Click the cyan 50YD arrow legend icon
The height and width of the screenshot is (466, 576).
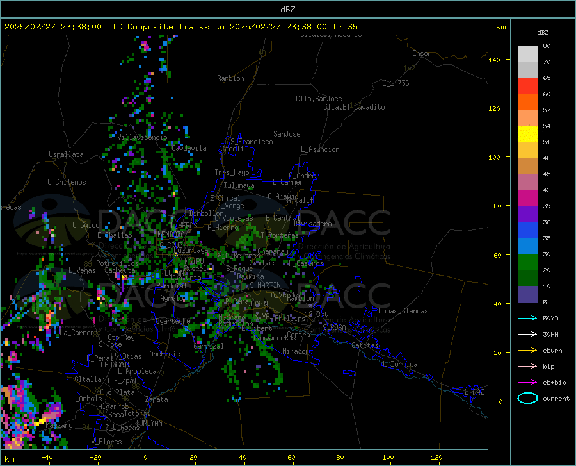(x=527, y=318)
